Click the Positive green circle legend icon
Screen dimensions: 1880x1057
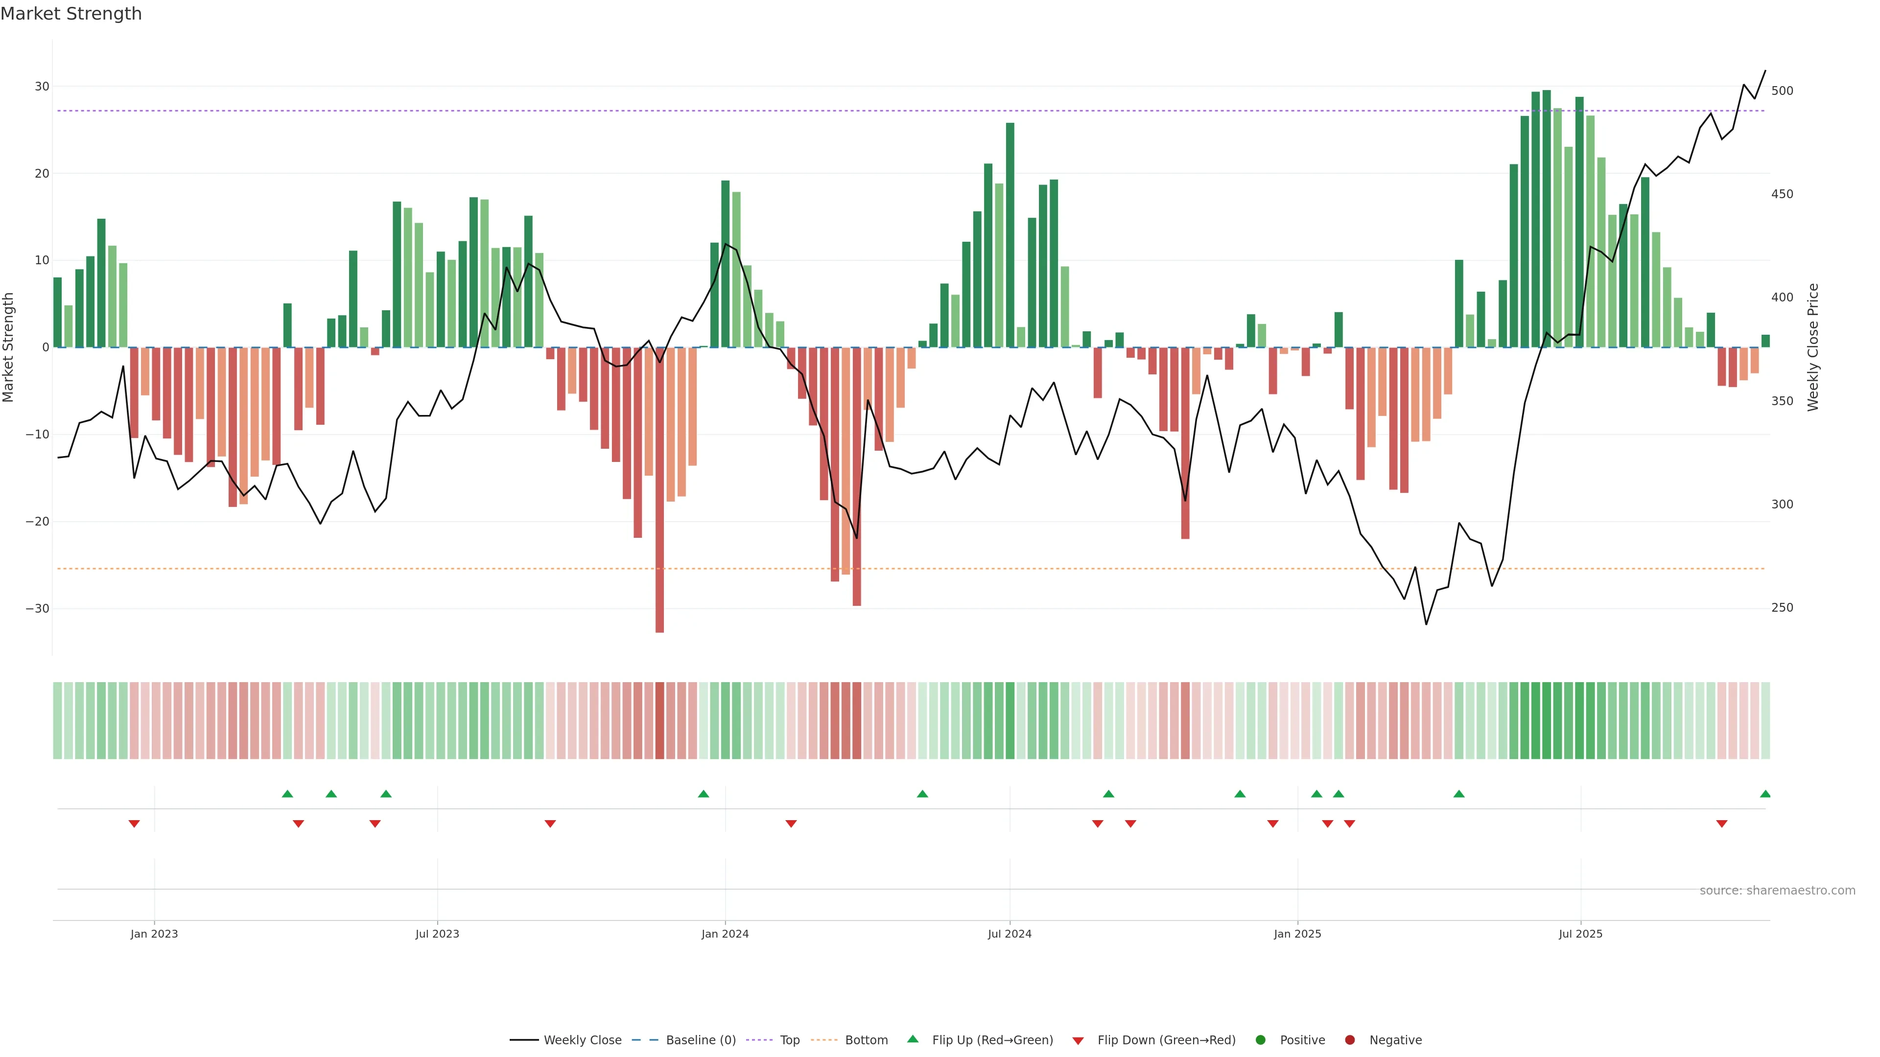coord(1260,1040)
